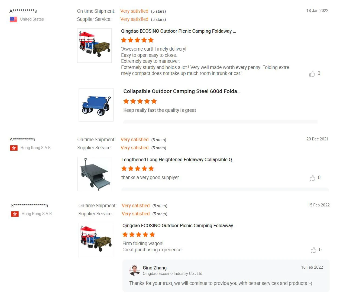Open the red canopy wagon thumbnail in the first review
This screenshot has width=340, height=303.
(x=94, y=45)
